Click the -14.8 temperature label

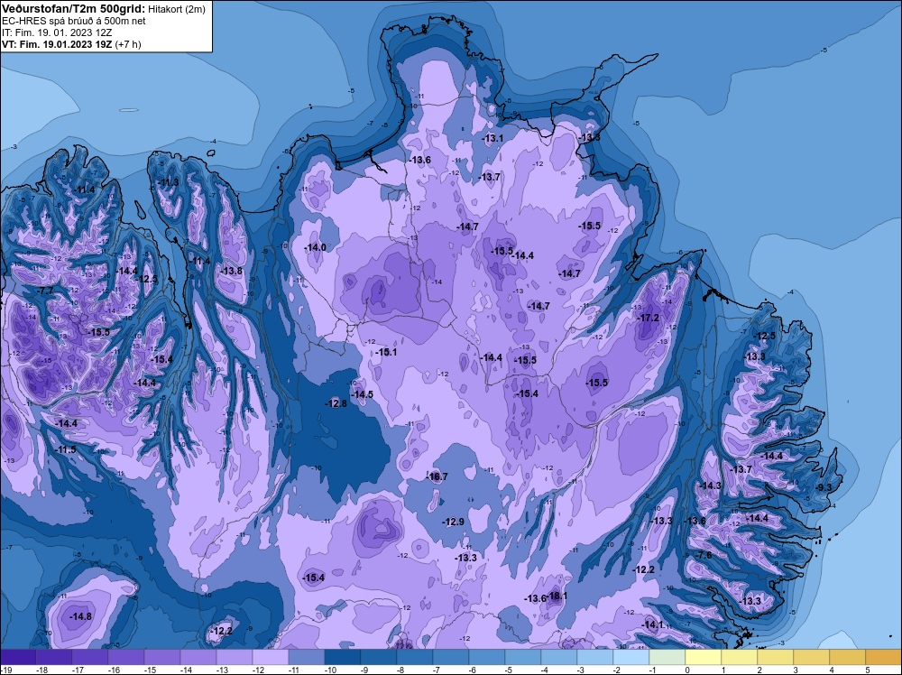pyautogui.click(x=80, y=616)
